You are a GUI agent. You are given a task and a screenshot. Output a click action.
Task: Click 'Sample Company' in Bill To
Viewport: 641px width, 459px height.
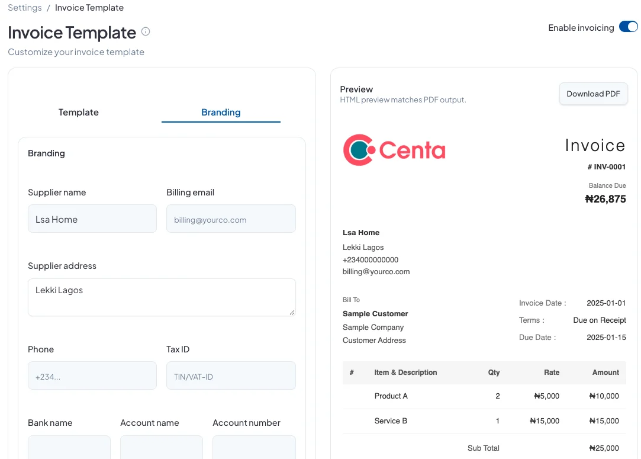373,328
